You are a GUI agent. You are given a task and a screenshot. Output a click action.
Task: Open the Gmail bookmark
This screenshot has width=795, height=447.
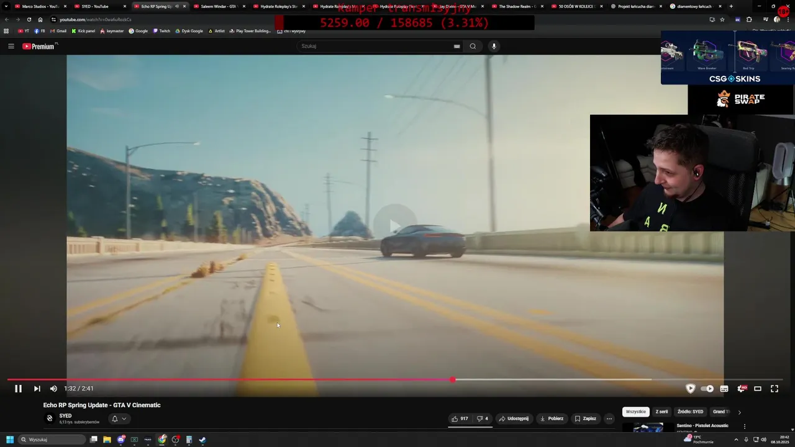(x=58, y=31)
